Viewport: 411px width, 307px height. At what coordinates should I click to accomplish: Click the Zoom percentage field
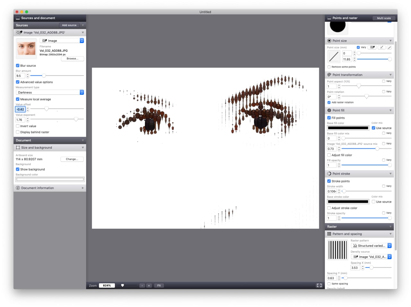[107, 285]
